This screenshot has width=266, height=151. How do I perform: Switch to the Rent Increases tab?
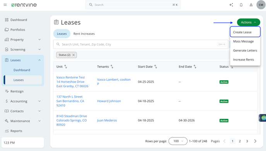point(84,34)
